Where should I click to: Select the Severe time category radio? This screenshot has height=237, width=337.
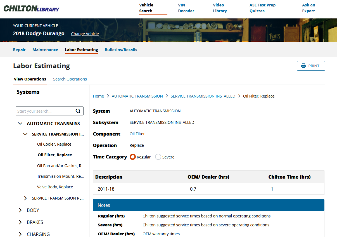(x=158, y=157)
